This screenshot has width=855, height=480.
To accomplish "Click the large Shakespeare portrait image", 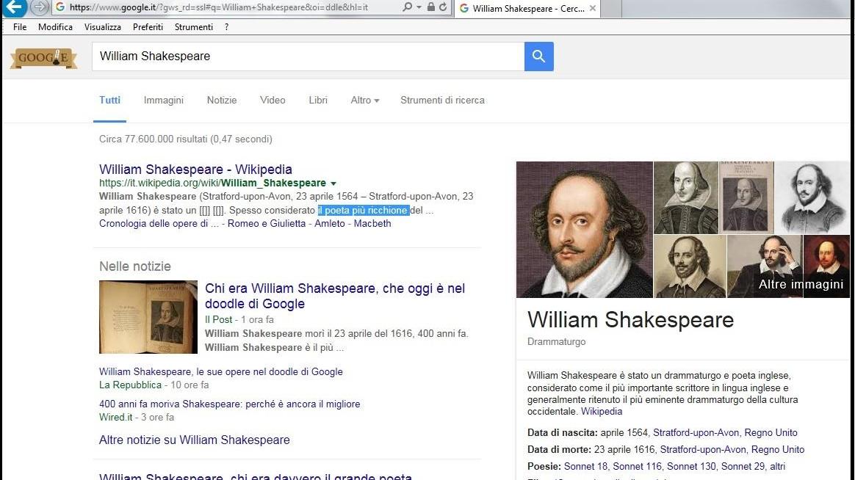I will coord(584,230).
